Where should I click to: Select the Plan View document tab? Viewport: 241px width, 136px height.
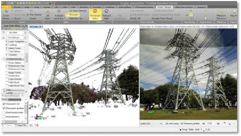click(147, 27)
